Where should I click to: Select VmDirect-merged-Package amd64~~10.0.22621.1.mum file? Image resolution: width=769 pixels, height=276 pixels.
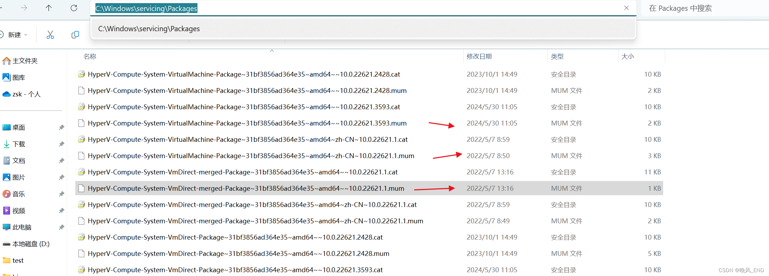[x=369, y=188]
